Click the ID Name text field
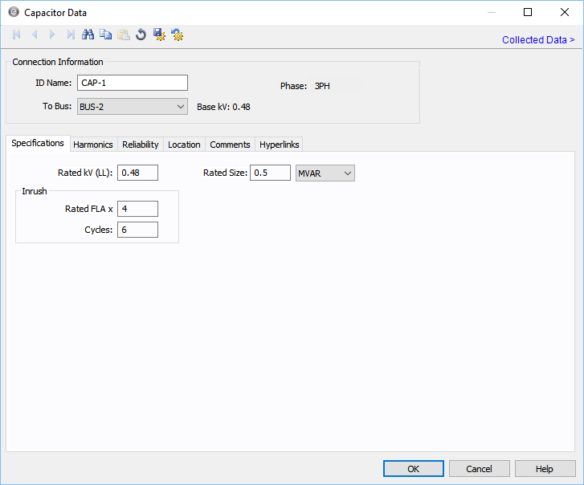Screen dimensions: 584x485 [x=132, y=83]
